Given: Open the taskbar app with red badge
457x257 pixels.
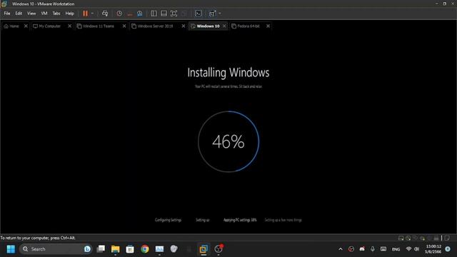Looking at the screenshot, I should (x=219, y=249).
